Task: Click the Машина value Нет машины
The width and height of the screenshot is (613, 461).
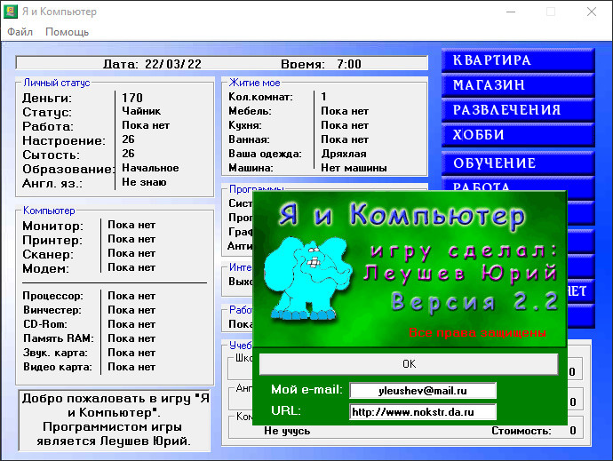Action: [x=354, y=168]
